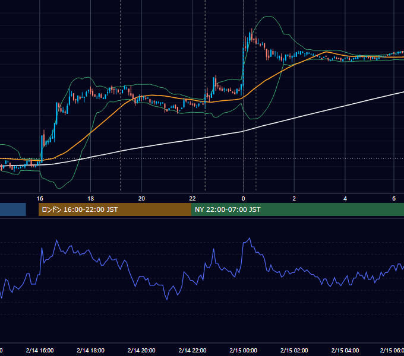Click the hour 6 label on the price chart axis

pyautogui.click(x=394, y=198)
